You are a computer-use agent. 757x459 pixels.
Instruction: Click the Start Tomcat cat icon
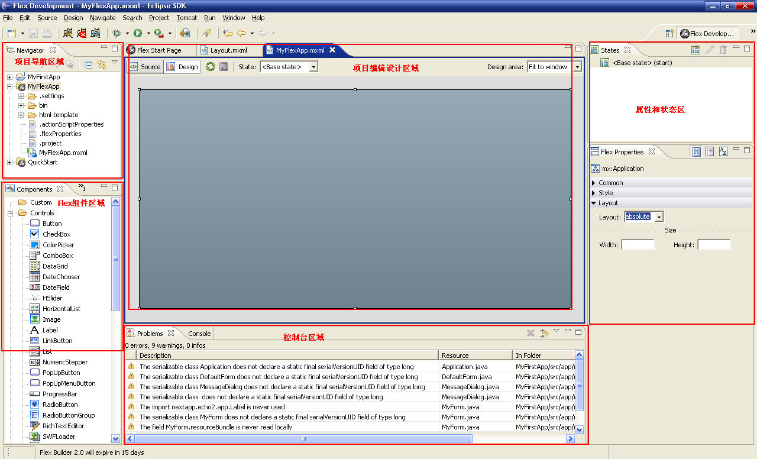pyautogui.click(x=68, y=33)
